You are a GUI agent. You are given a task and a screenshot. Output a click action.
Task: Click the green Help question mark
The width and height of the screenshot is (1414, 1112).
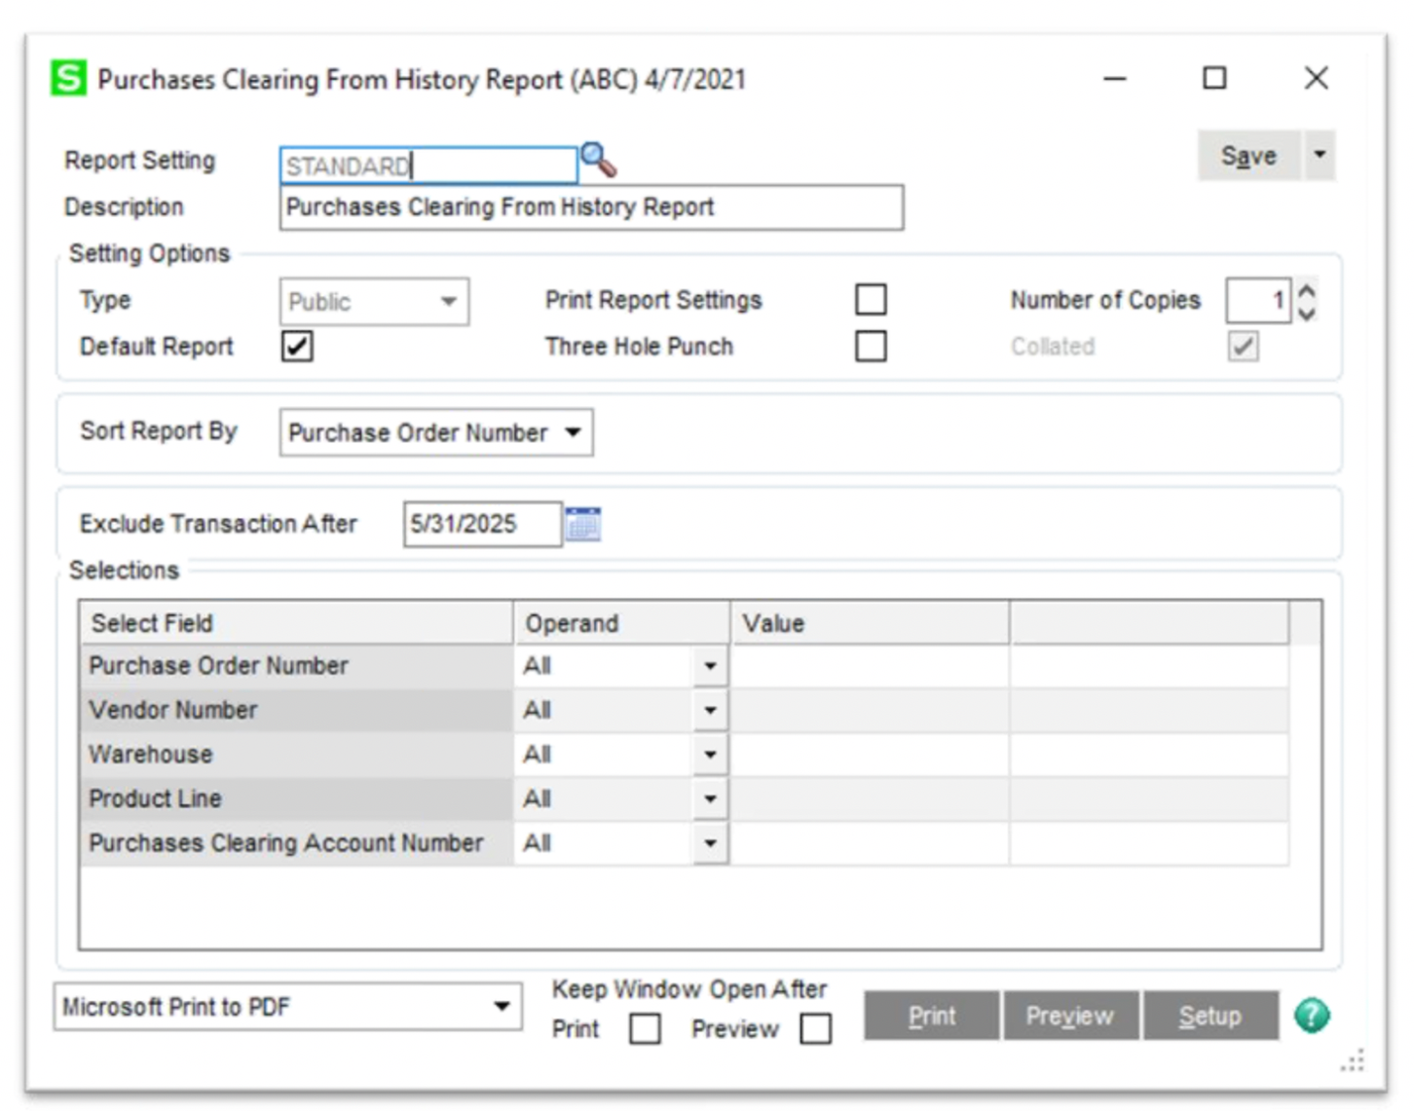[1313, 1016]
